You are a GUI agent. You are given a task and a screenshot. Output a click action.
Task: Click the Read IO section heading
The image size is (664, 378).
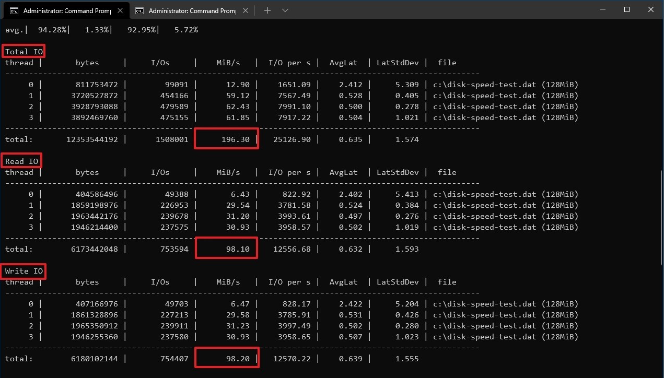tap(22, 161)
